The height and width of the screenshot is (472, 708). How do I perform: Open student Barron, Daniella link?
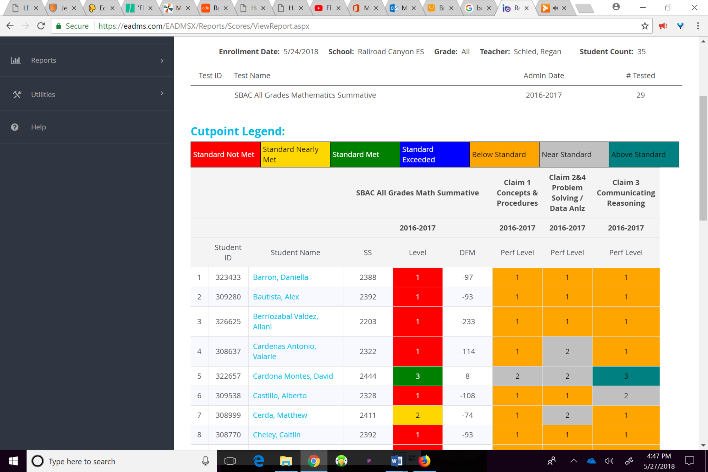click(280, 277)
